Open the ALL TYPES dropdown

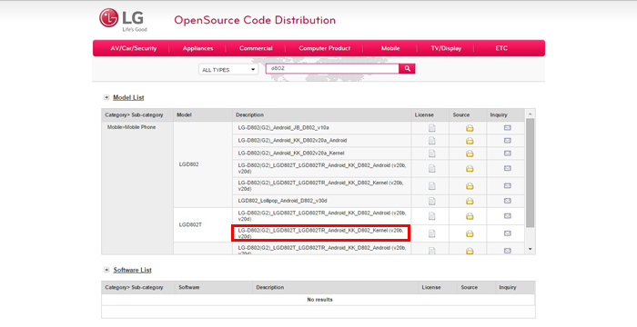point(228,70)
